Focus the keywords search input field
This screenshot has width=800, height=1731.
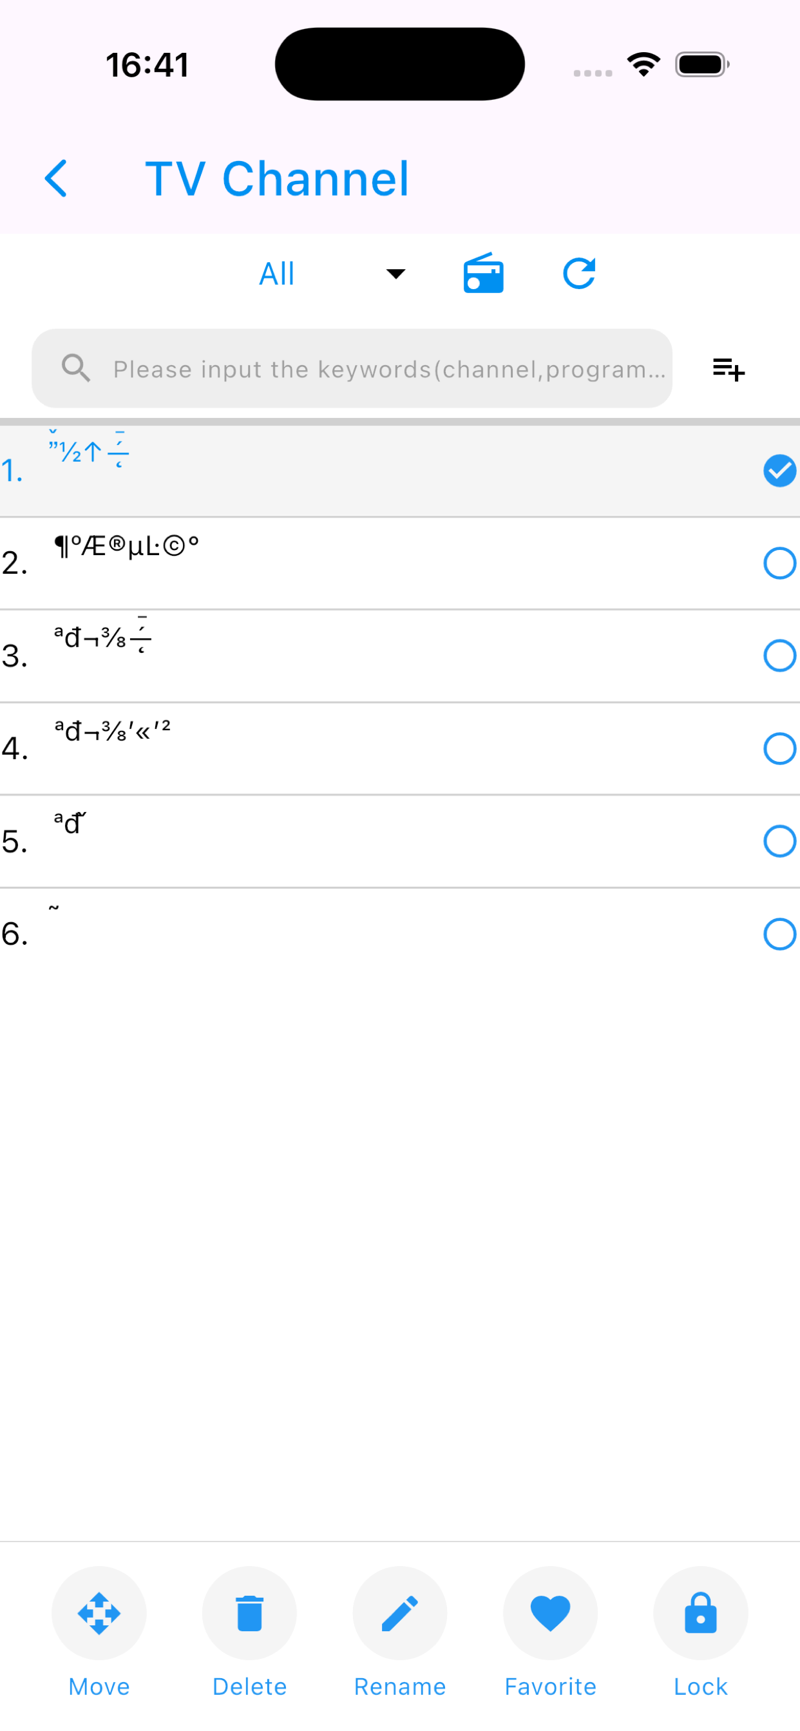pos(352,368)
